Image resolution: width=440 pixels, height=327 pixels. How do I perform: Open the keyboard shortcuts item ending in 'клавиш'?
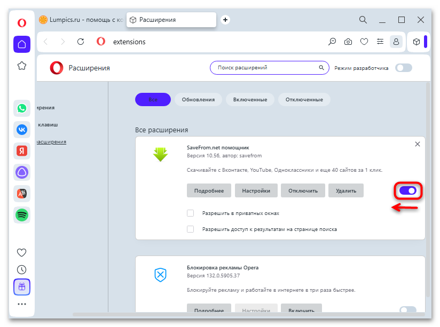(x=48, y=125)
